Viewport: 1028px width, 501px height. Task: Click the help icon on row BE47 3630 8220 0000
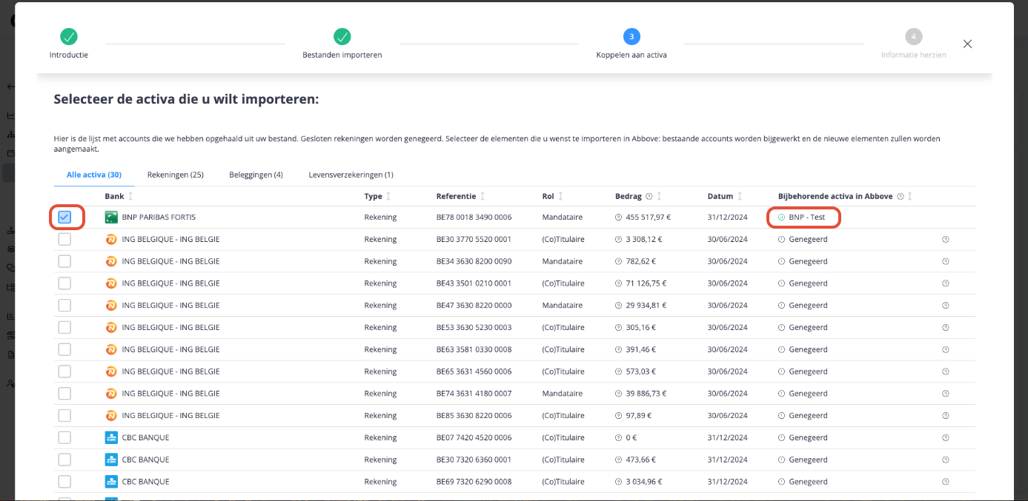[945, 306]
